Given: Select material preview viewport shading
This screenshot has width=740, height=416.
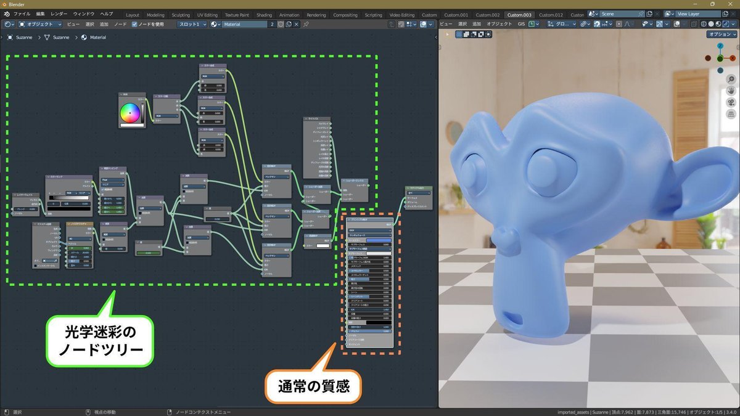Looking at the screenshot, I should pos(718,24).
